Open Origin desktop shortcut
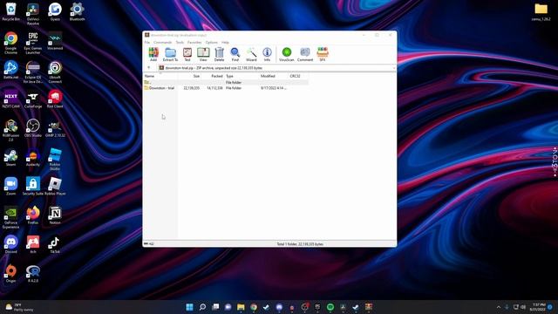This screenshot has height=314, width=558. (x=11, y=274)
